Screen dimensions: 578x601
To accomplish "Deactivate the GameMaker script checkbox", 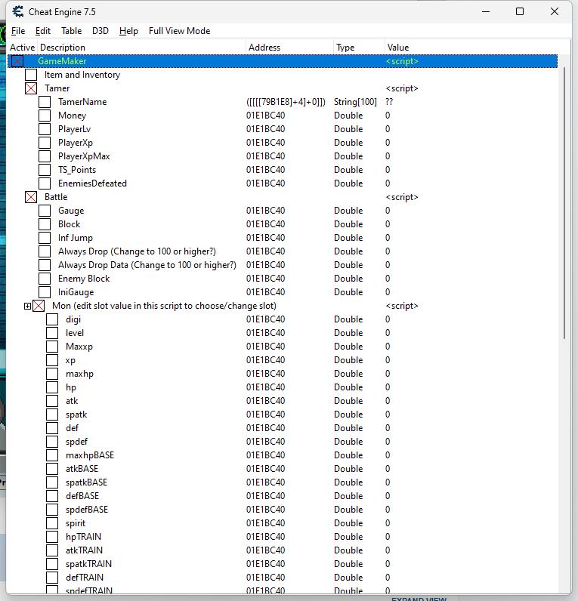I will [17, 61].
